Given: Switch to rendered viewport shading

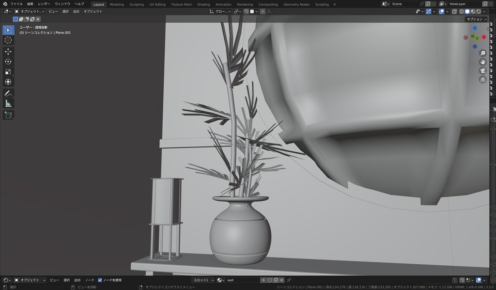Looking at the screenshot, I should pyautogui.click(x=479, y=12).
